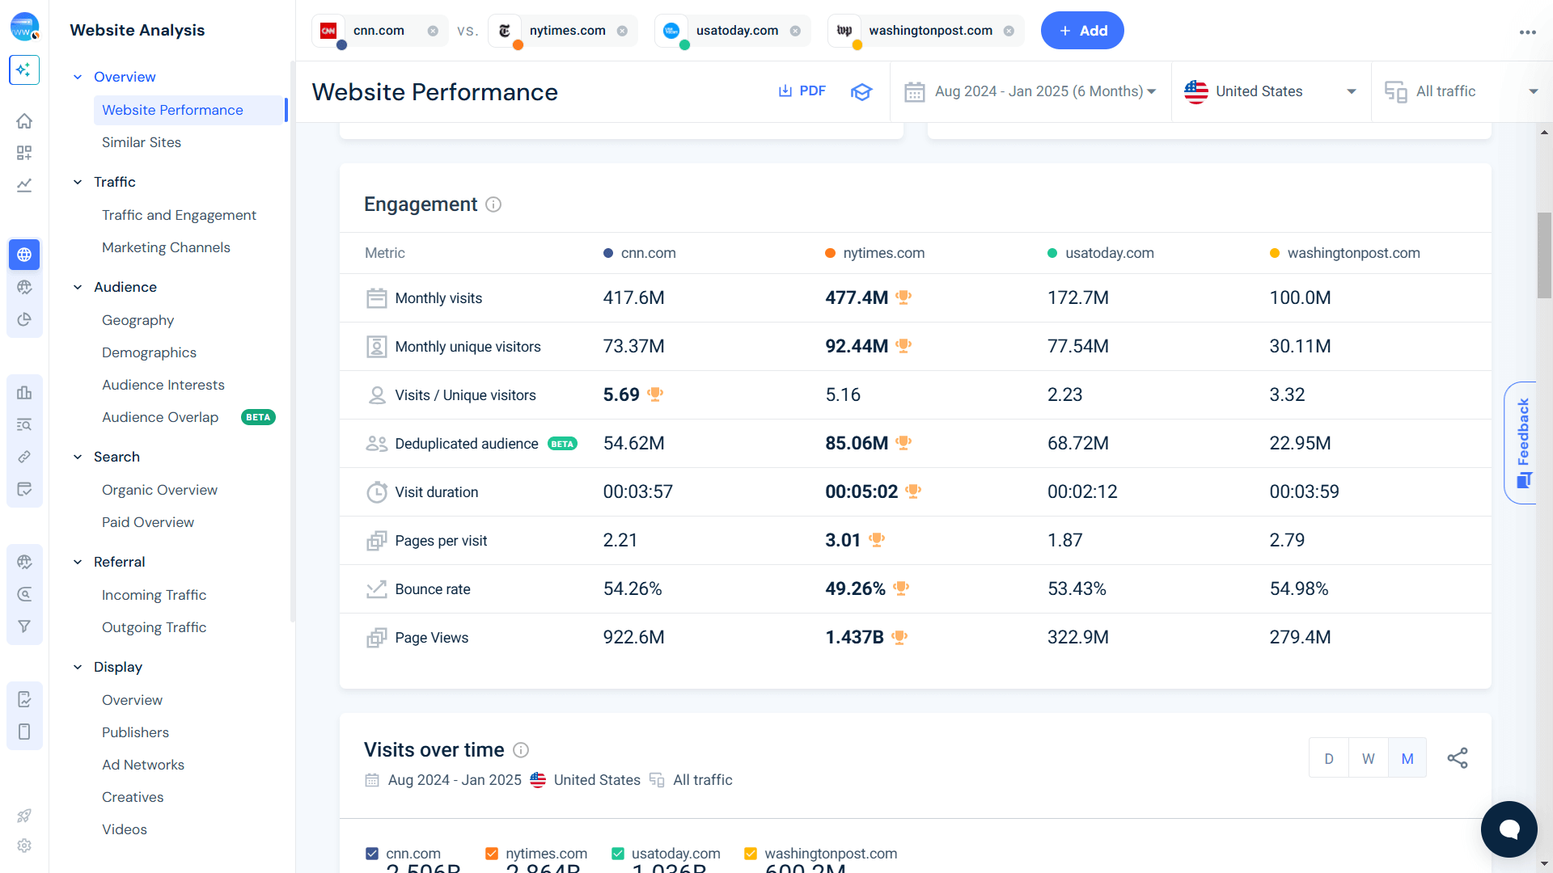Click the filter funnel icon in the sidebar
Image resolution: width=1553 pixels, height=873 pixels.
[x=24, y=626]
